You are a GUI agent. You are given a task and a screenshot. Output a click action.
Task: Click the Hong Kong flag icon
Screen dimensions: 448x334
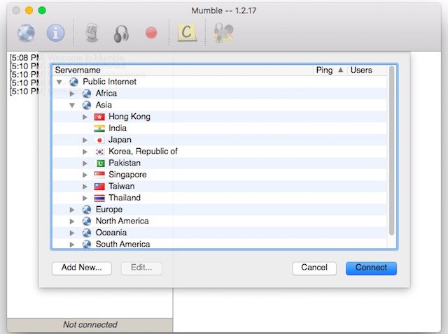pos(99,117)
